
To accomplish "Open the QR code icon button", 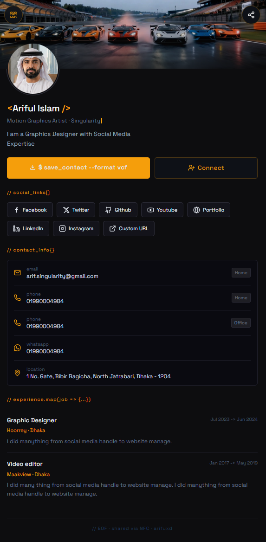I will (x=13, y=15).
